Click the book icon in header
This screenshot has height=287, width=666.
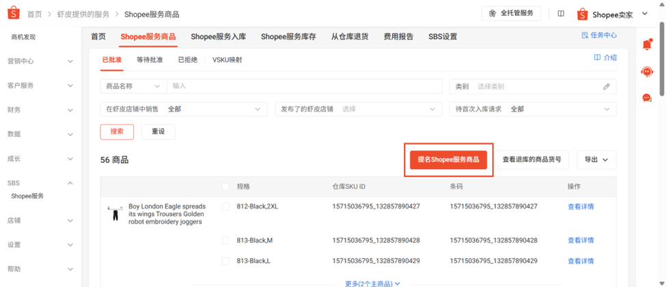click(x=561, y=14)
